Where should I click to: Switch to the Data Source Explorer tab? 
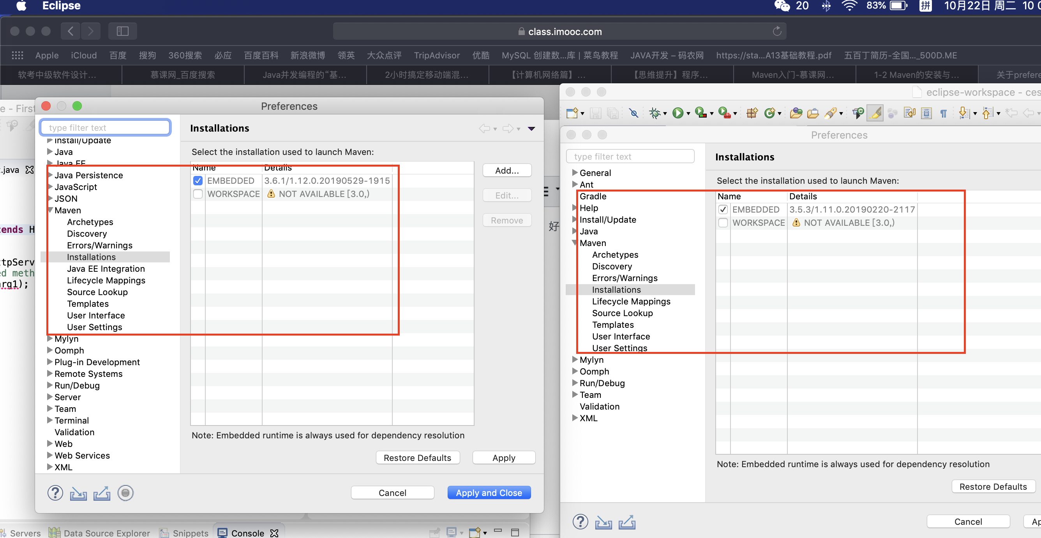[99, 533]
